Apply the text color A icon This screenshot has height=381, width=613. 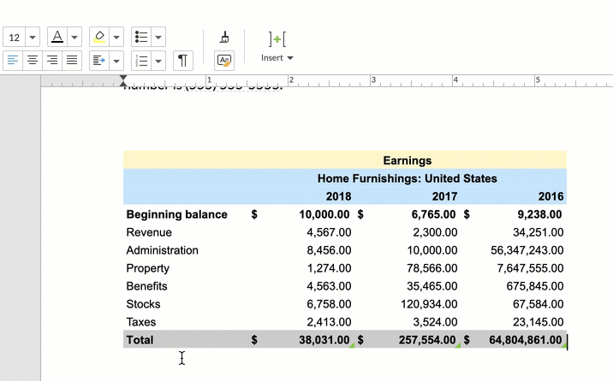point(57,38)
